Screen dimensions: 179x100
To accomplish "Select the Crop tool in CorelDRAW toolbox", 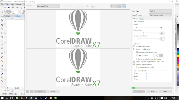I will click(x=2, y=25).
